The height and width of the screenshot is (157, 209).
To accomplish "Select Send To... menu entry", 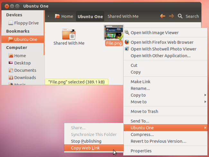I will [x=165, y=121].
